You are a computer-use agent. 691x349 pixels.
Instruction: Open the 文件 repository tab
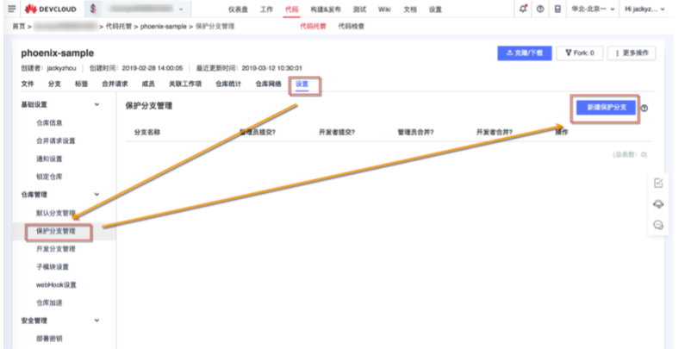click(28, 84)
